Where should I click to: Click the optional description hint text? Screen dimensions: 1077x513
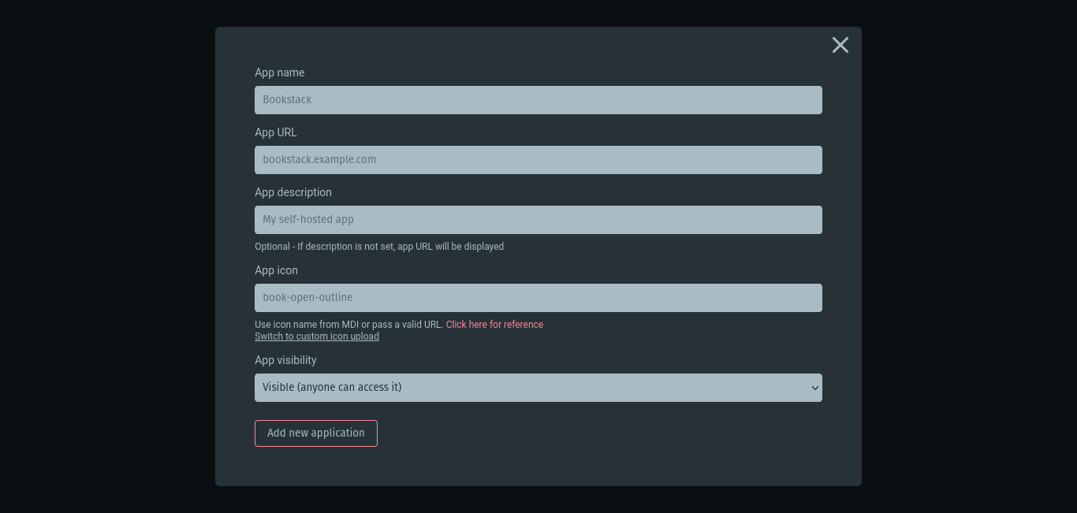(379, 247)
